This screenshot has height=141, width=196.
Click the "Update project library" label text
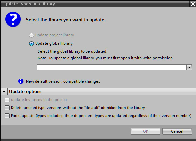[x=55, y=35]
